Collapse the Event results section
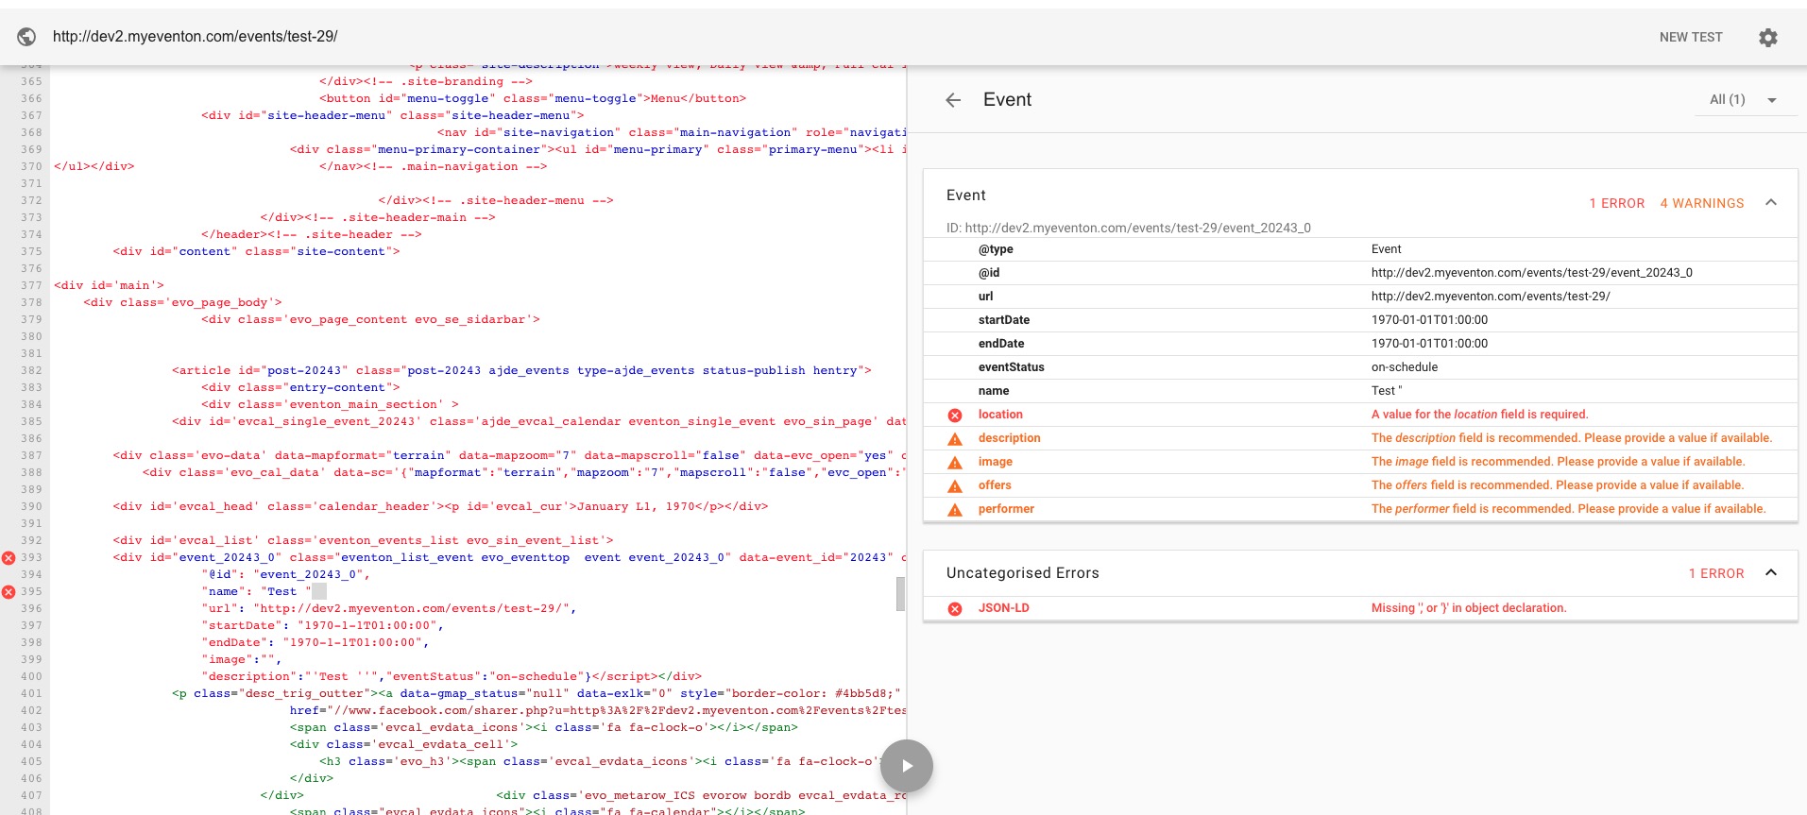Screen dimensions: 1807x815 tap(1771, 203)
